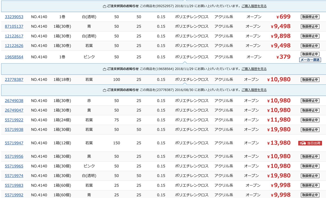Screen dimensions: 326x198
Task: Click ピンク in the 55719965 row
Action: [89, 166]
